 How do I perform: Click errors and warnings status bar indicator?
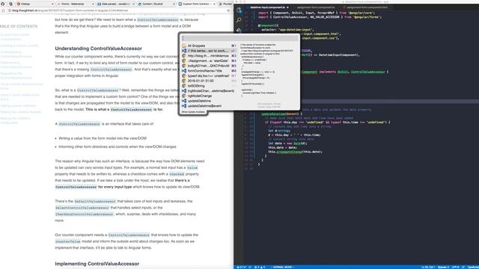(260, 268)
